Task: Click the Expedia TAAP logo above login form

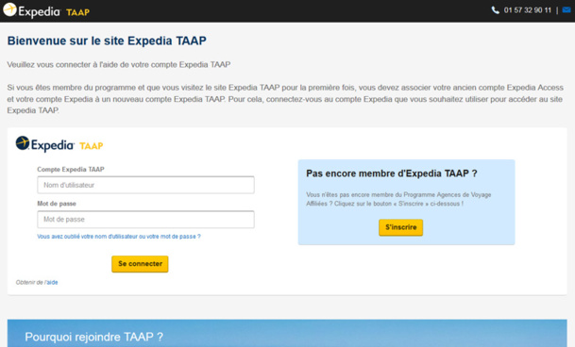Action: point(59,144)
